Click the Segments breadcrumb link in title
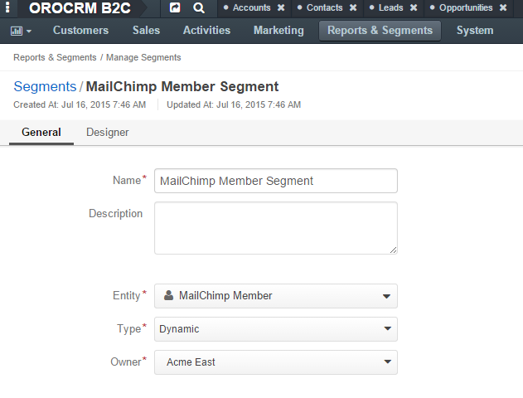 (45, 87)
